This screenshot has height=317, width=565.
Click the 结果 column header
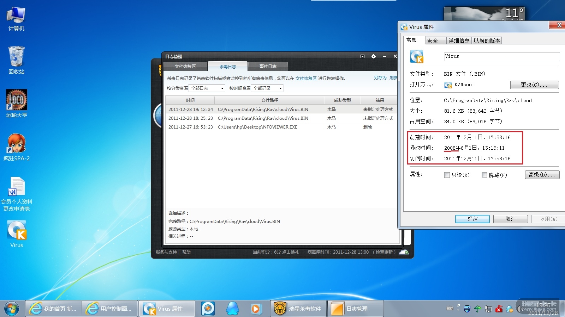pyautogui.click(x=380, y=100)
